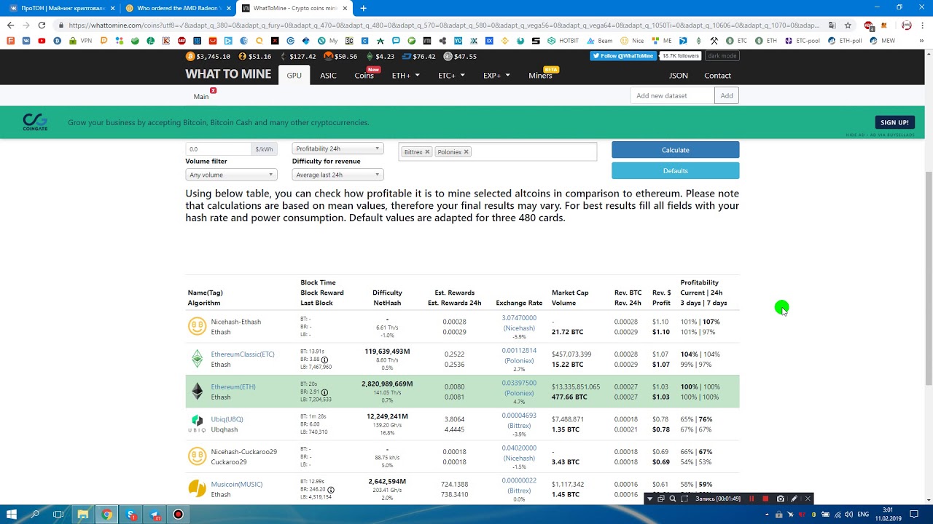Click the Add new dataset field

(672, 95)
